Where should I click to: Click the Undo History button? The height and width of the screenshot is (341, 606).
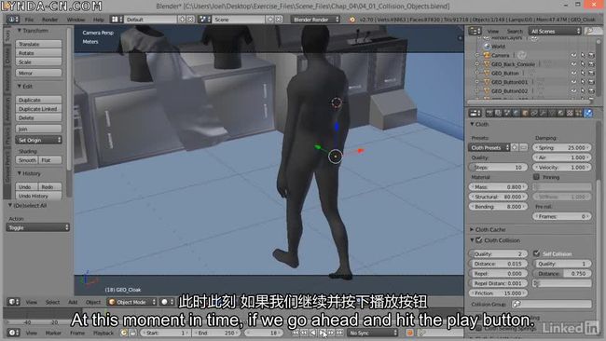(38, 196)
